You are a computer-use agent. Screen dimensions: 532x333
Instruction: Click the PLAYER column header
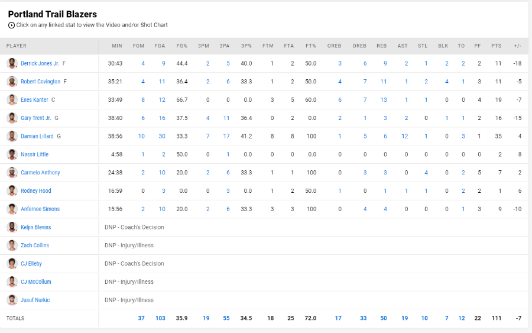17,46
